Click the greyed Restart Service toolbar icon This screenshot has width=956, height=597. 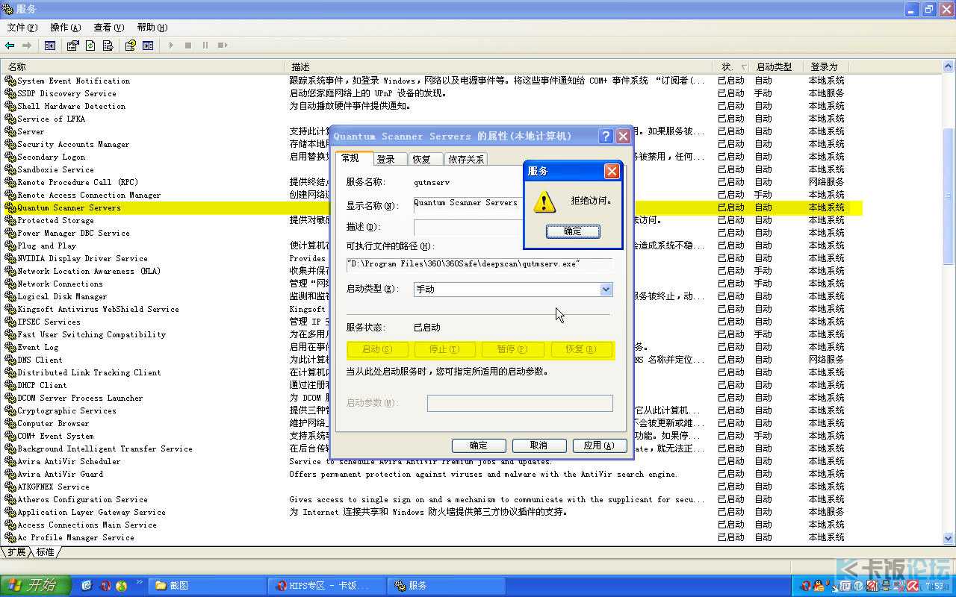[x=223, y=46]
